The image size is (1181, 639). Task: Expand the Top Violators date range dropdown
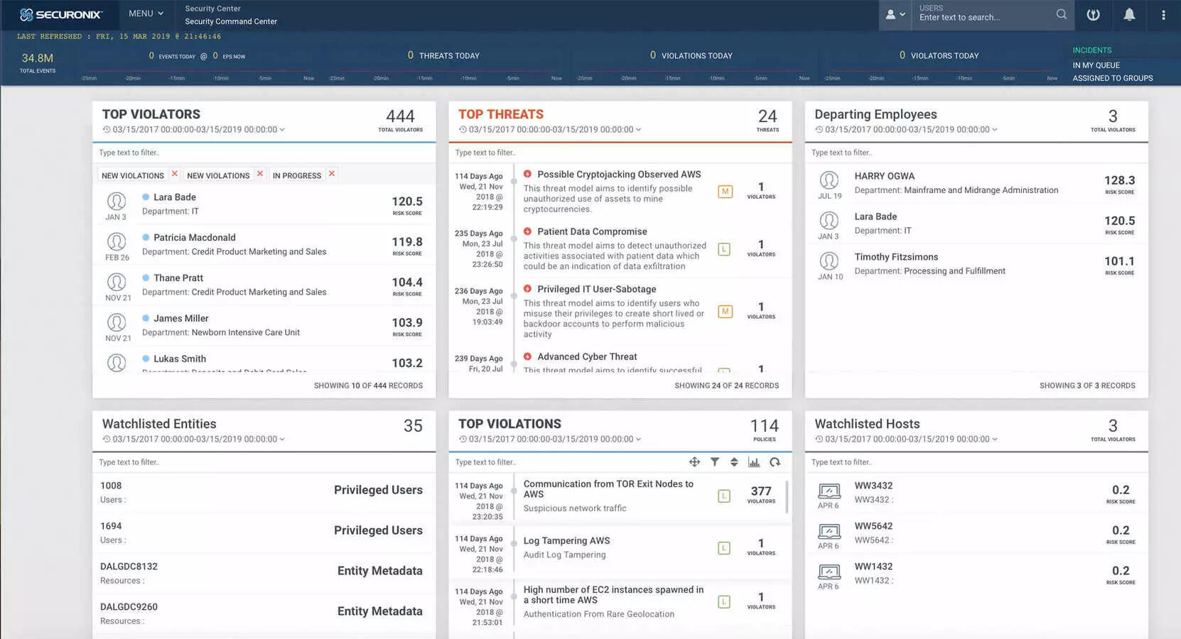click(282, 130)
